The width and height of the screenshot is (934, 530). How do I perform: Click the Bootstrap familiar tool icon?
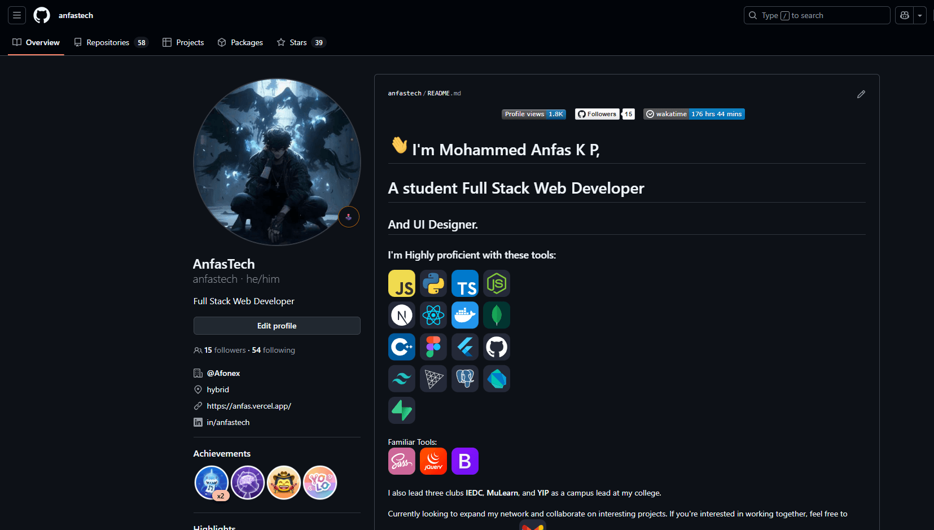(x=465, y=461)
